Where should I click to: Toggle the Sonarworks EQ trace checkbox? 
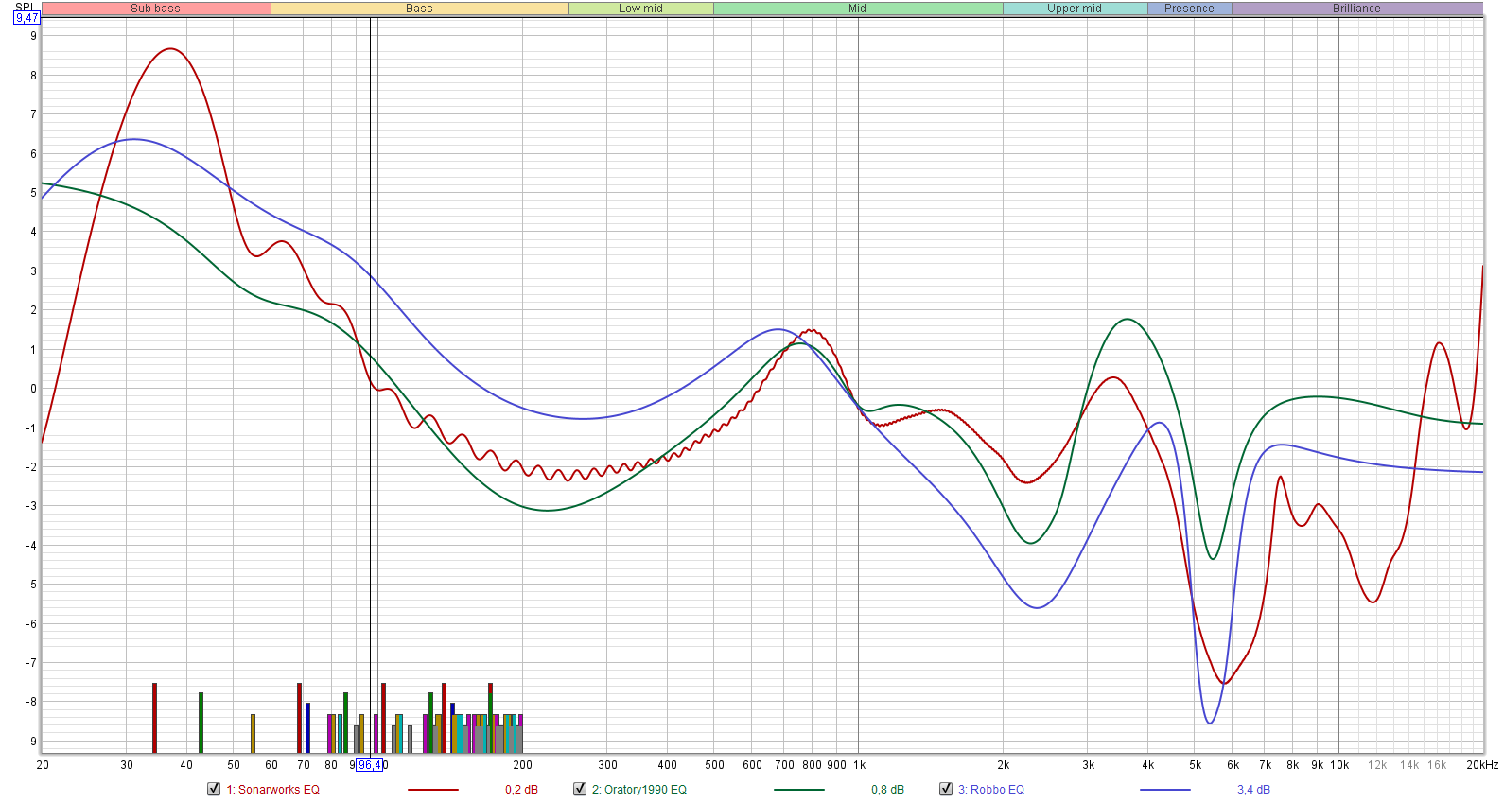[x=214, y=789]
